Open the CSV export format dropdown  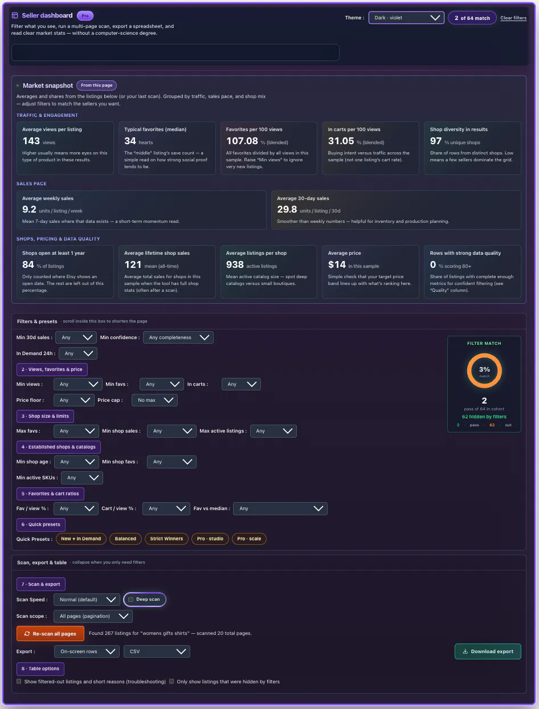coord(157,651)
